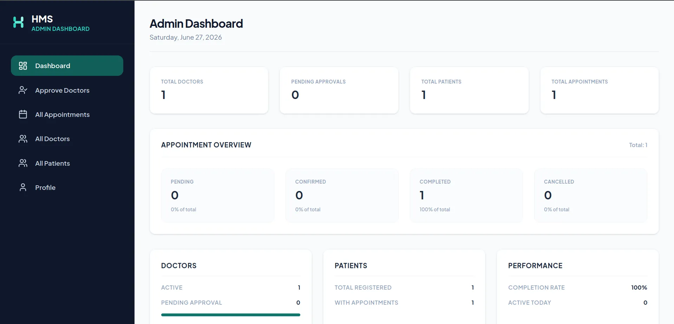Select the Total Appointments card
The width and height of the screenshot is (674, 324).
click(x=600, y=90)
